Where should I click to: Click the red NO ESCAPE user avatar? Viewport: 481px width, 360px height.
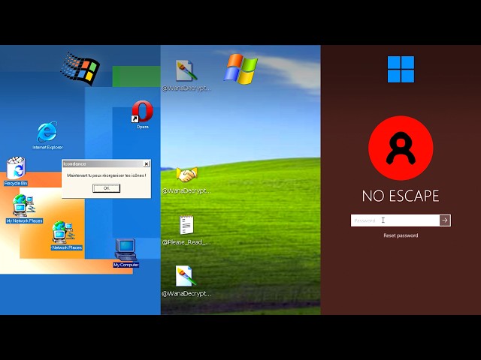pyautogui.click(x=401, y=148)
